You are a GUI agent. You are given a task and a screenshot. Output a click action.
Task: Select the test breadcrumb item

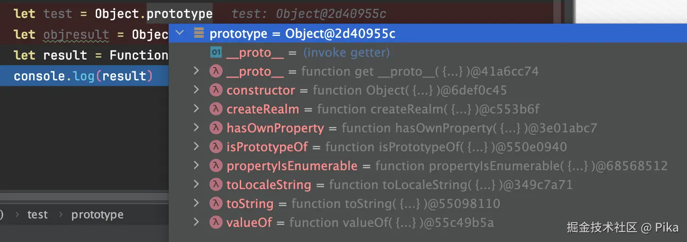click(37, 215)
